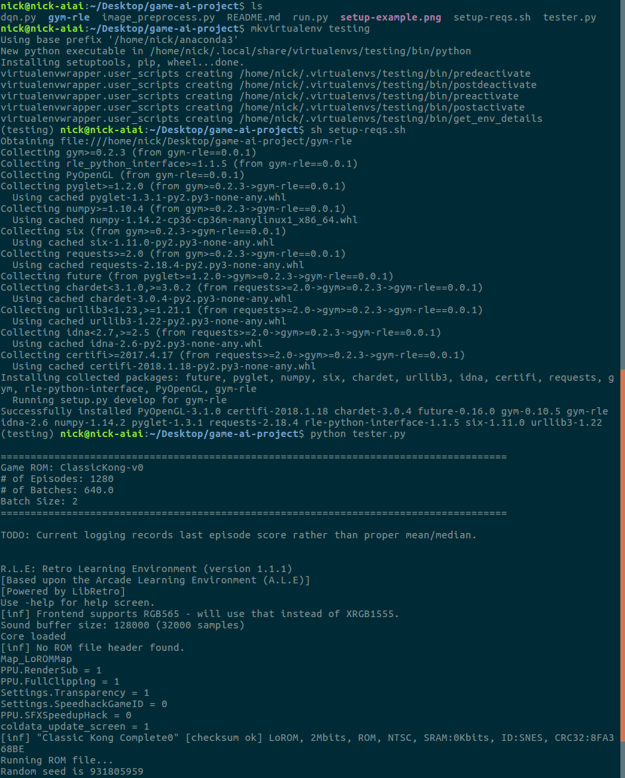625x778 pixels.
Task: Click 'tester.py' in the ls output
Action: [x=569, y=17]
